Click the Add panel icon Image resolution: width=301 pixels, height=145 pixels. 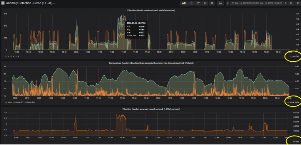pyautogui.click(x=184, y=3)
